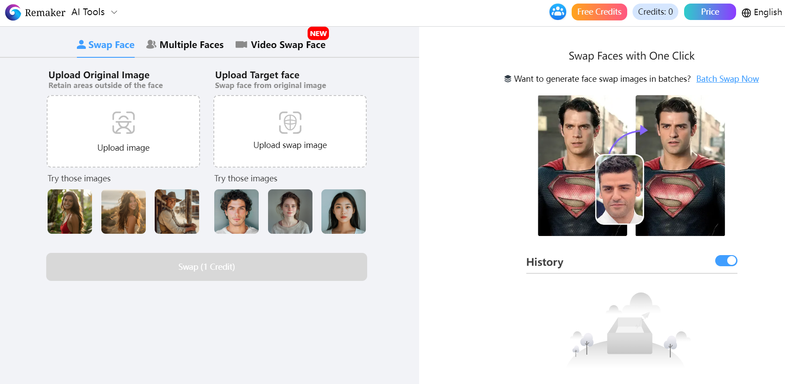785x384 pixels.
Task: Click the target face globe icon
Action: click(290, 123)
